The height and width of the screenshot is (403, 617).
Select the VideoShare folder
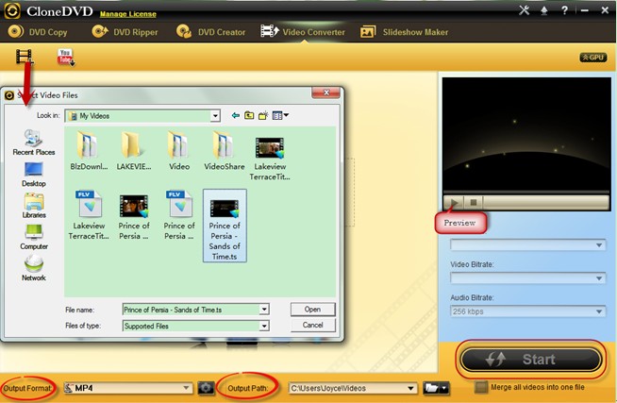tap(225, 151)
